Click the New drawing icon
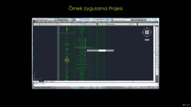This screenshot has height=107, width=191. [35, 24]
